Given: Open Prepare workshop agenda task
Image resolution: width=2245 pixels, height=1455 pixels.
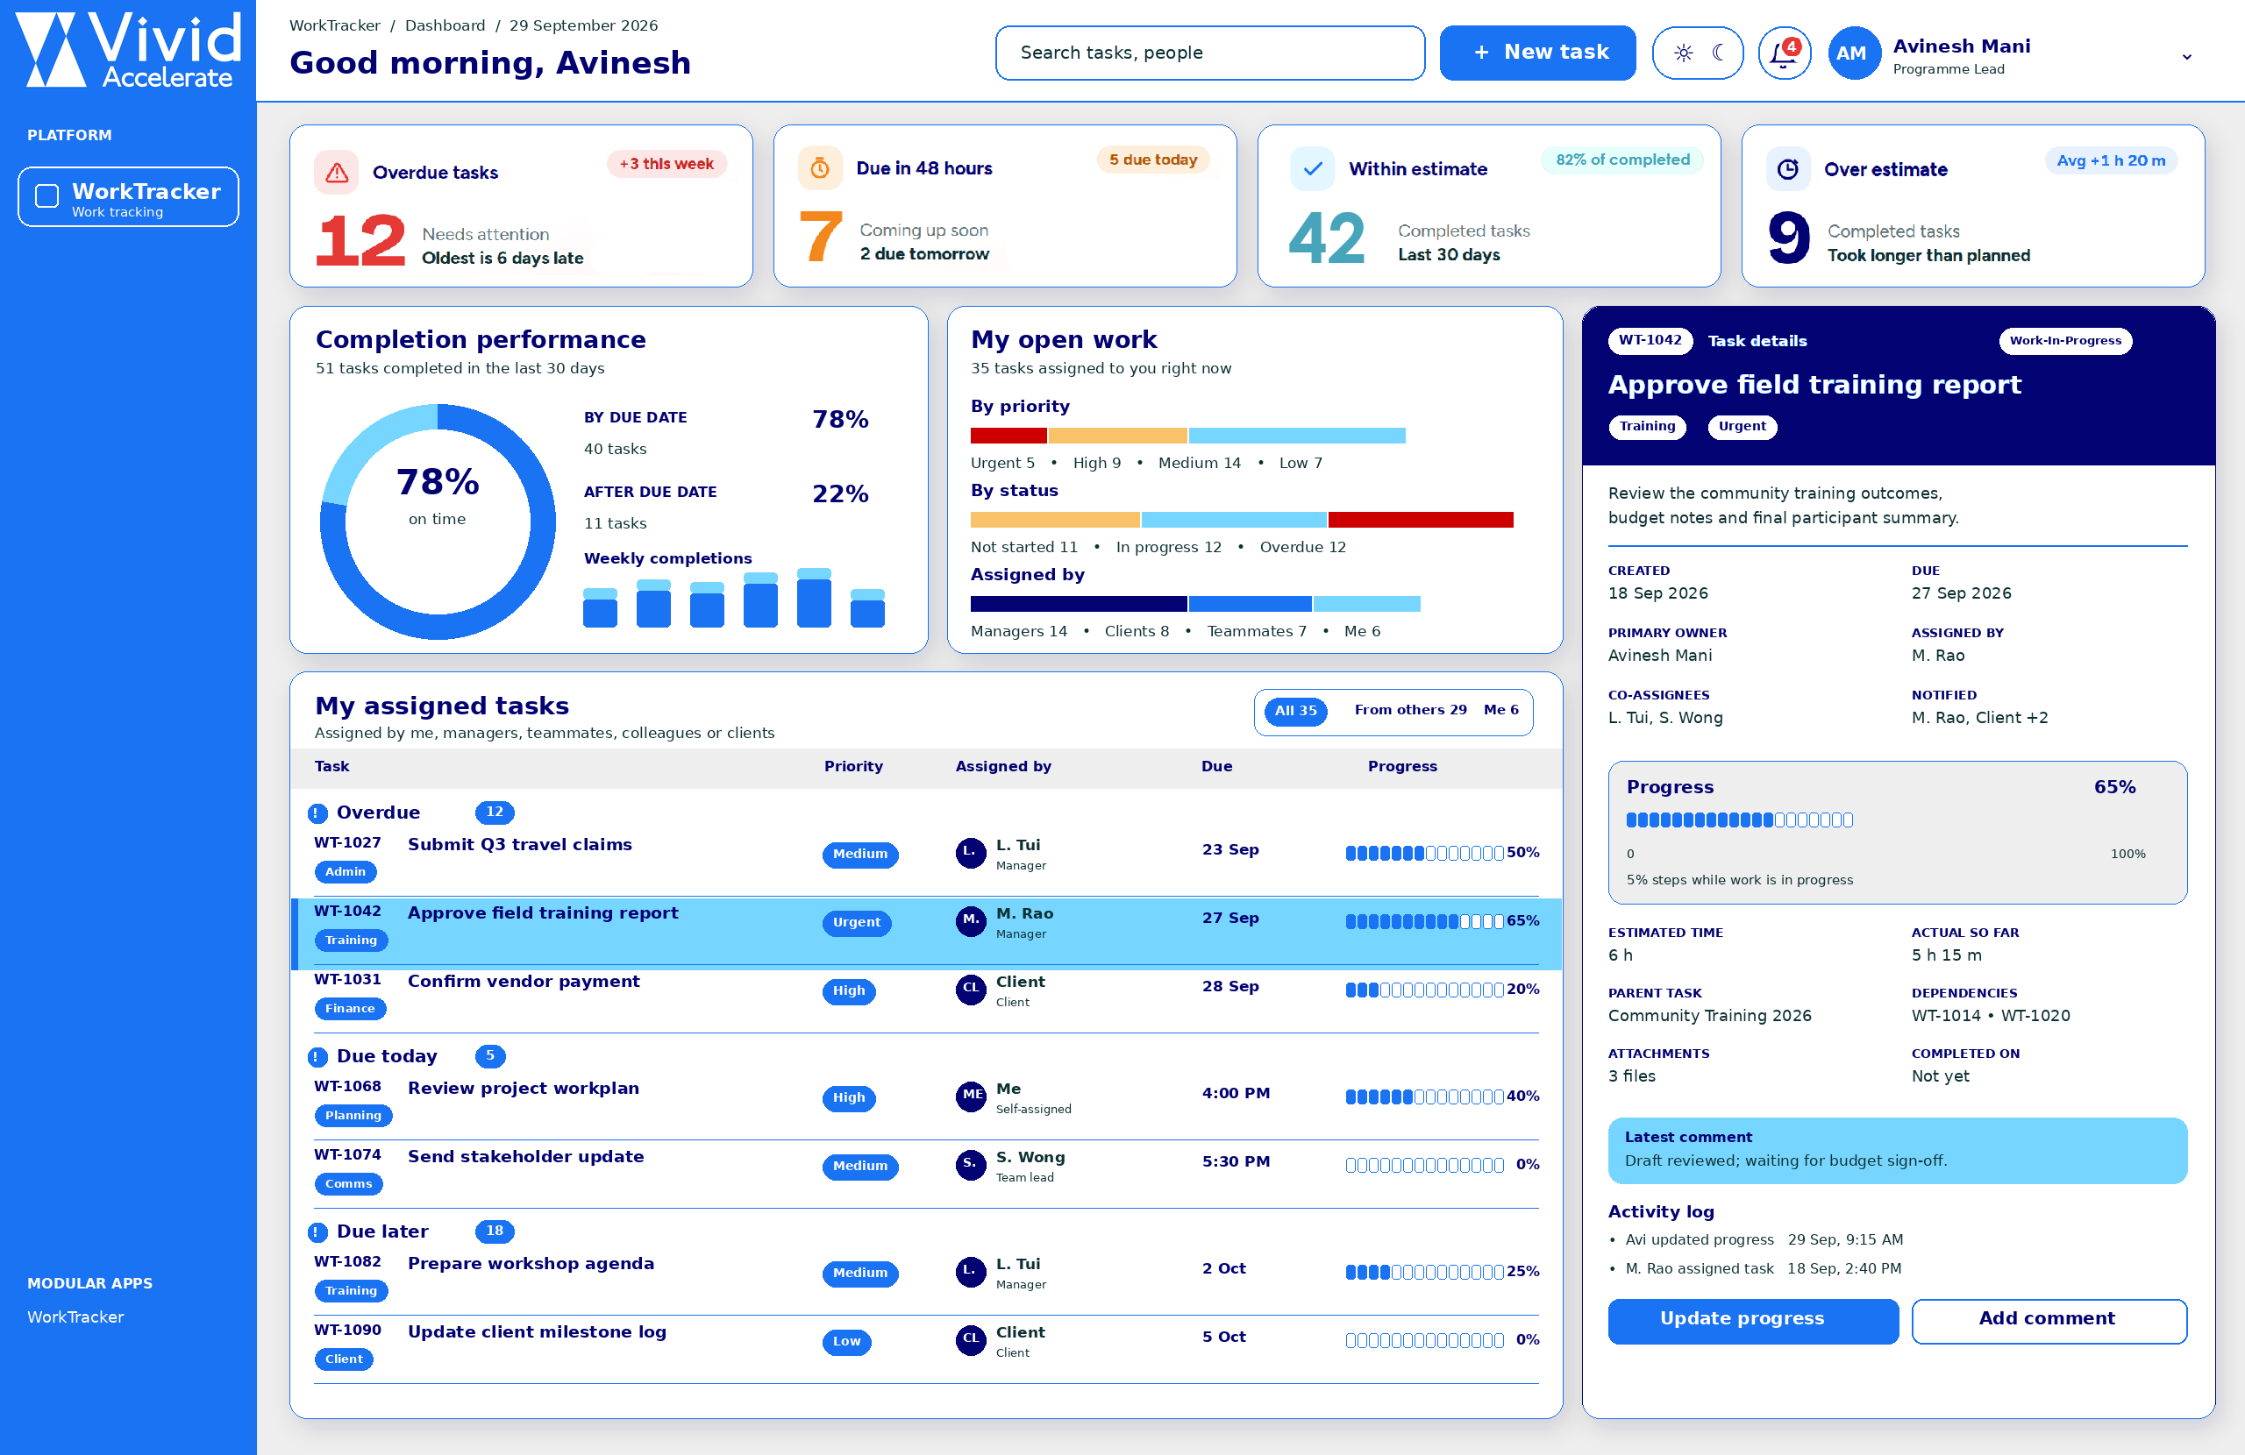Looking at the screenshot, I should (x=531, y=1264).
